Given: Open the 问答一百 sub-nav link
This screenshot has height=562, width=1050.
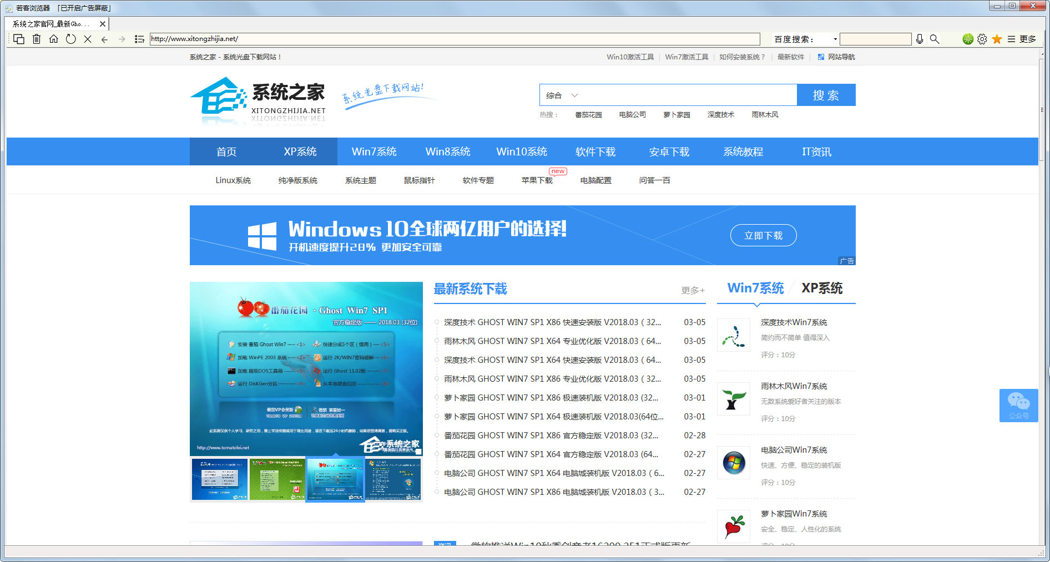Looking at the screenshot, I should (655, 180).
